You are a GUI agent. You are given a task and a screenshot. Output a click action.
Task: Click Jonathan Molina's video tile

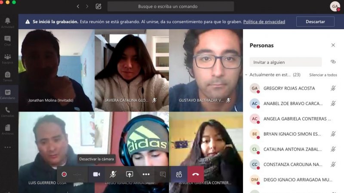click(x=57, y=70)
